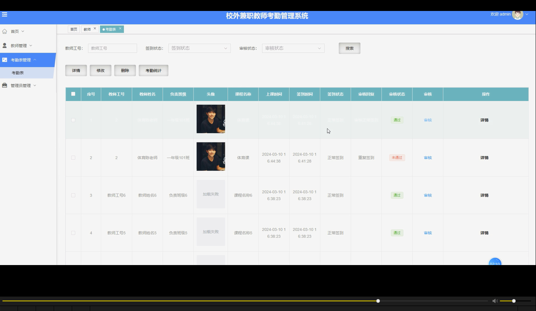The width and height of the screenshot is (536, 311).
Task: Click the 教师工号5 cell
Action: tap(116, 233)
